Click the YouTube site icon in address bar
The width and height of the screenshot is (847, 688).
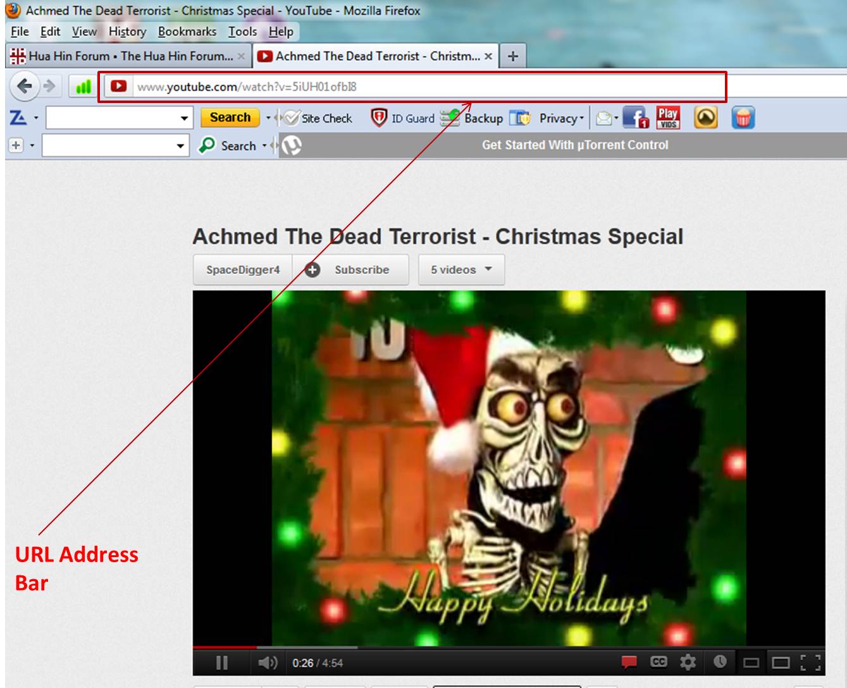tap(118, 86)
